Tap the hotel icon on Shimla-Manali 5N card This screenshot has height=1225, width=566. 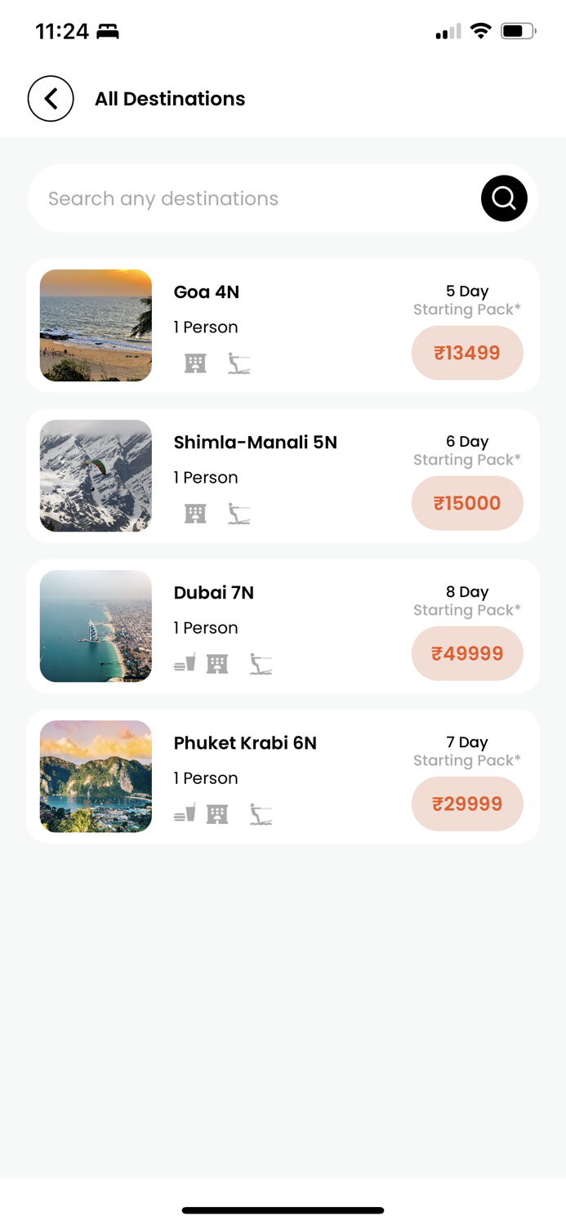pos(194,513)
